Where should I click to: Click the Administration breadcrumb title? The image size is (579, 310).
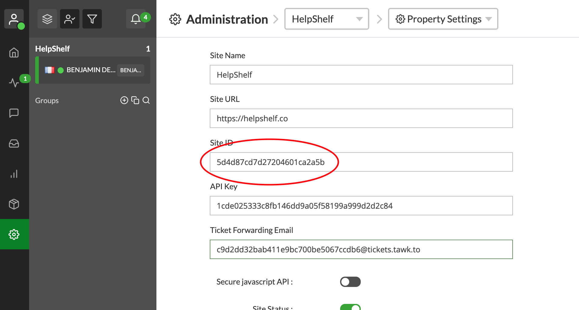(x=227, y=19)
